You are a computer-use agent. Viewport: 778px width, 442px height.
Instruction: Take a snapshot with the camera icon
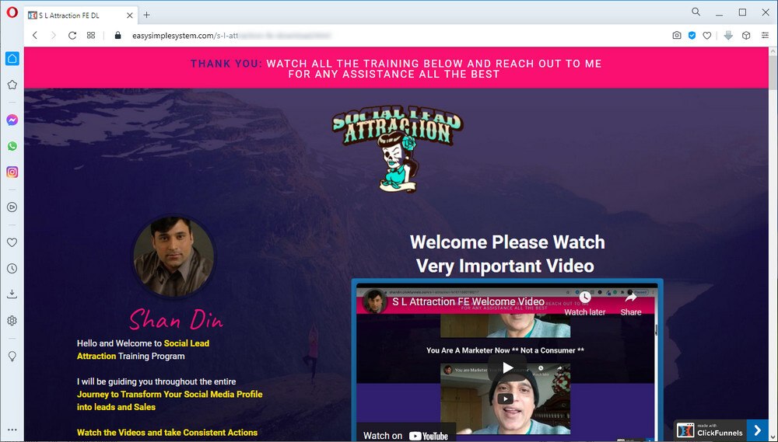(677, 35)
